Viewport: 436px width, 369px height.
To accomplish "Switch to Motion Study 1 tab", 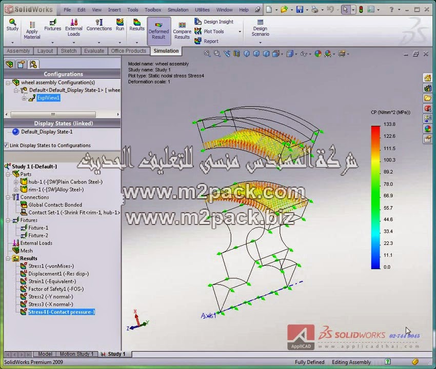I will tap(77, 354).
